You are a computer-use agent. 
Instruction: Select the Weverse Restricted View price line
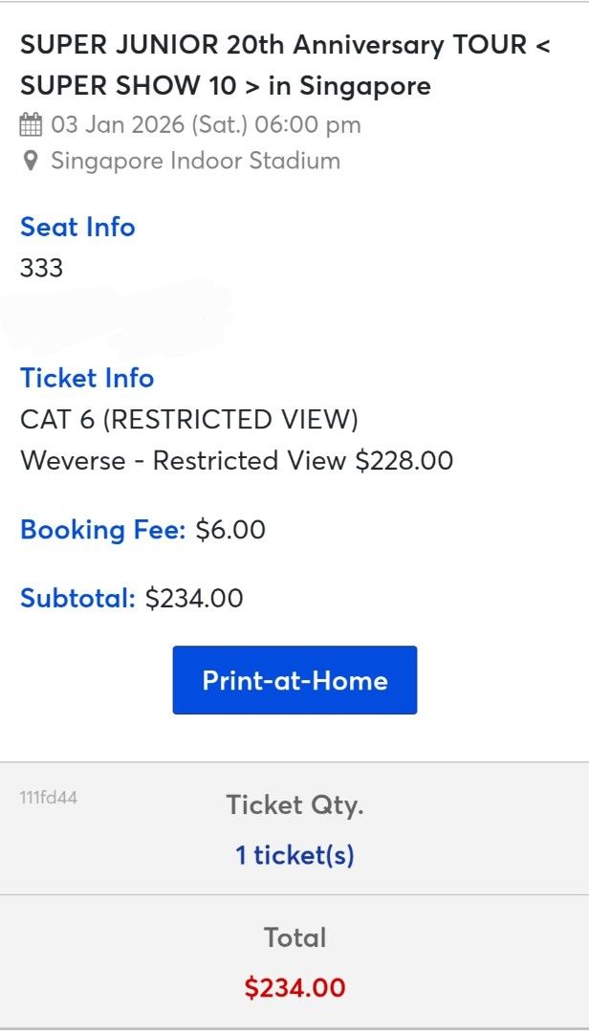(x=235, y=460)
